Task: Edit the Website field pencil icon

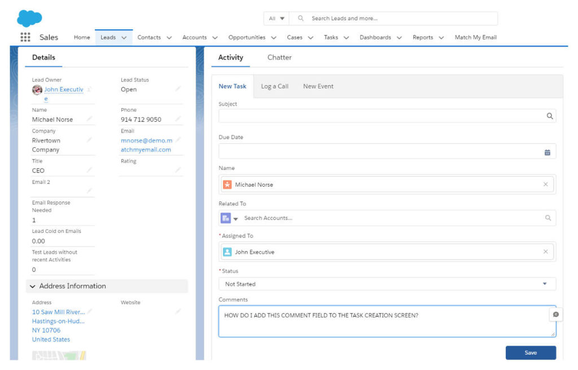Action: pyautogui.click(x=178, y=311)
